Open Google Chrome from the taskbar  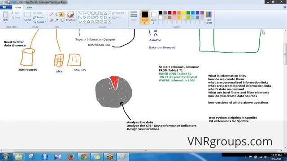(x=84, y=157)
